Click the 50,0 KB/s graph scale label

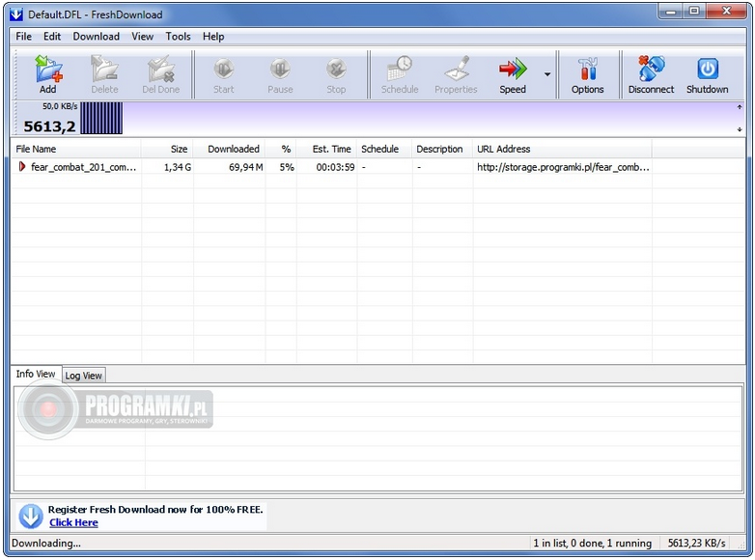60,106
